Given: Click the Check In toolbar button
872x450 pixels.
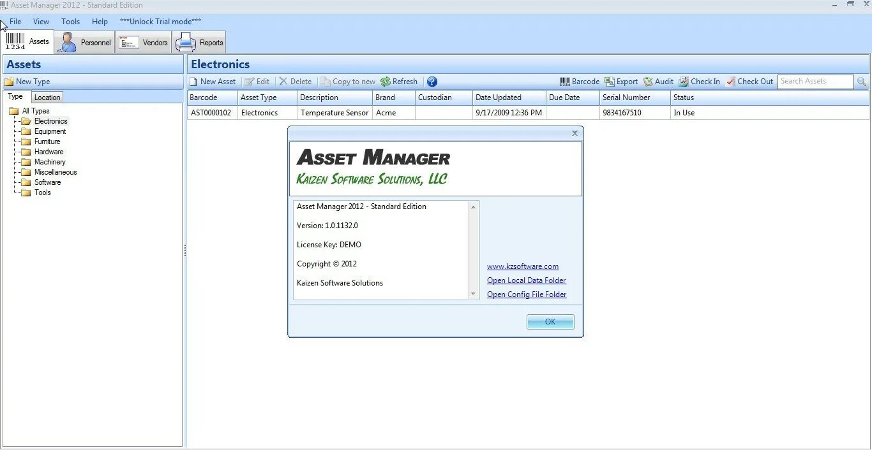Looking at the screenshot, I should point(699,82).
